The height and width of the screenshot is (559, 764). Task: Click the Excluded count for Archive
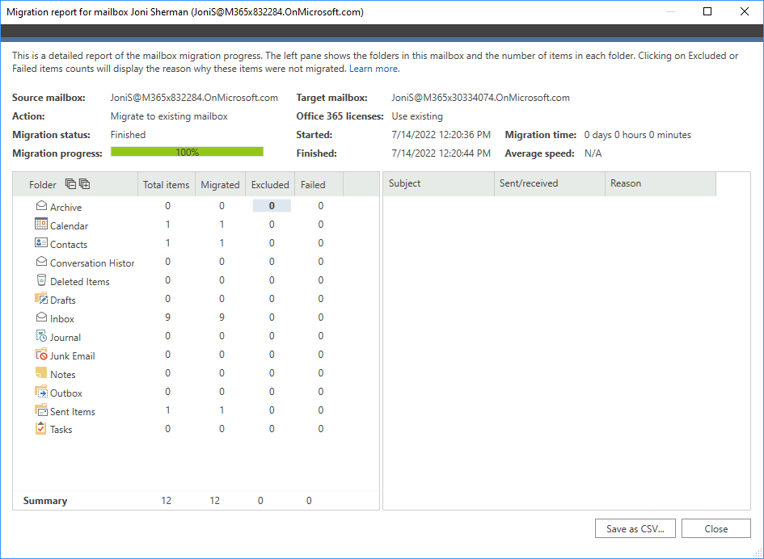pos(272,206)
